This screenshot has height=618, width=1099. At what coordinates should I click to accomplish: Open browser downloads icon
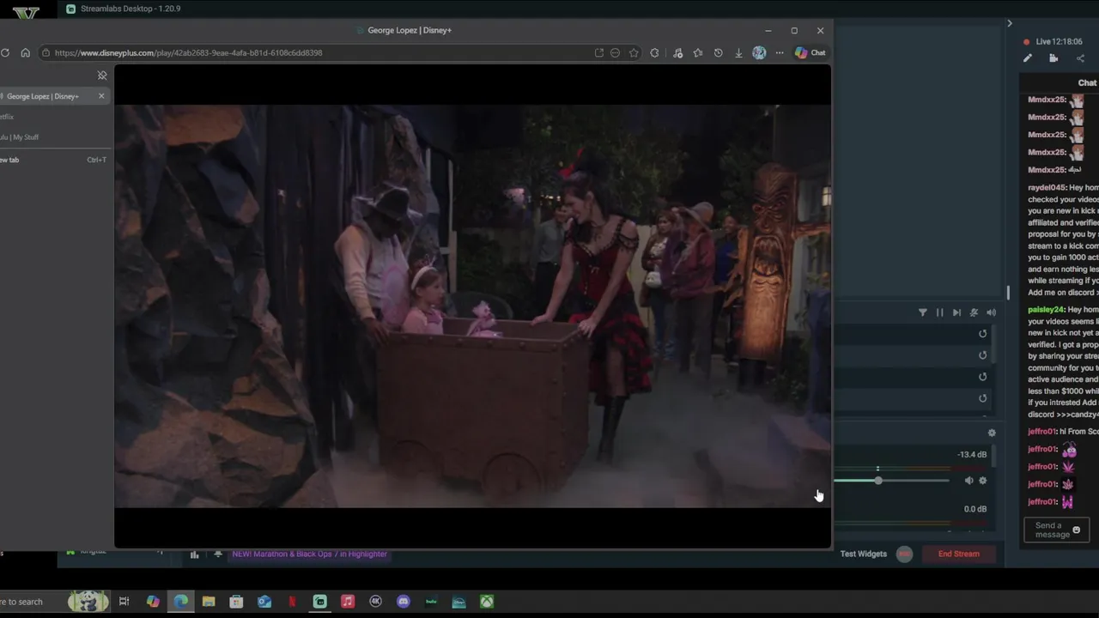738,53
